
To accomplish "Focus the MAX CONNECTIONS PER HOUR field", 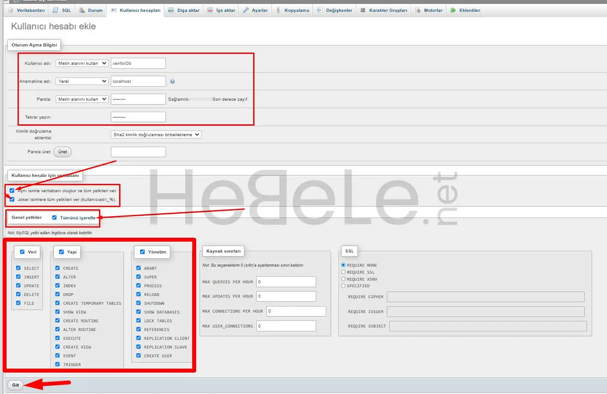I will pos(296,311).
